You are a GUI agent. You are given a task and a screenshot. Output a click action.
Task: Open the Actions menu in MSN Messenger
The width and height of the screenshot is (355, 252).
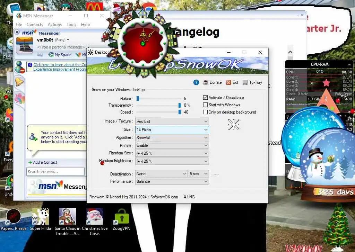[55, 25]
